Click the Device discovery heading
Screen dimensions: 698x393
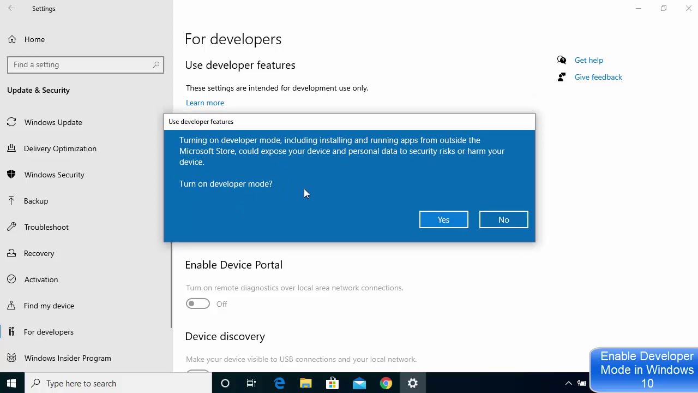click(x=225, y=336)
